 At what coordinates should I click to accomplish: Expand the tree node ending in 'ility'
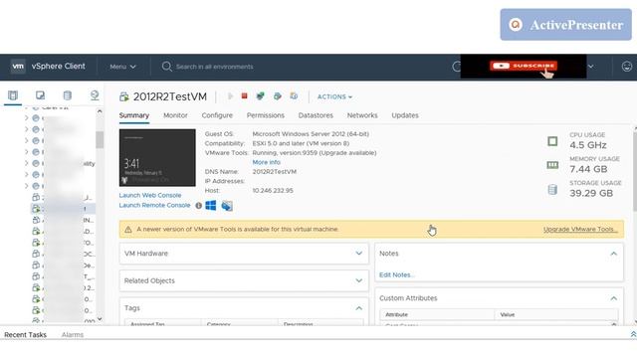click(x=27, y=163)
